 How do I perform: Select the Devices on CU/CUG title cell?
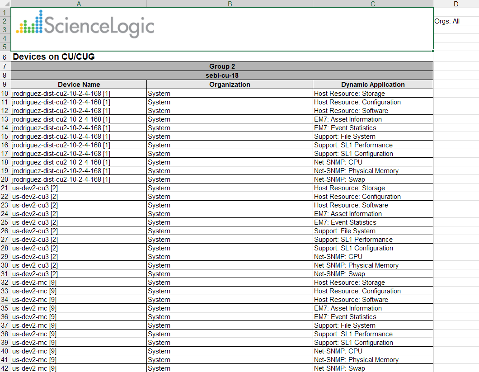pos(54,57)
